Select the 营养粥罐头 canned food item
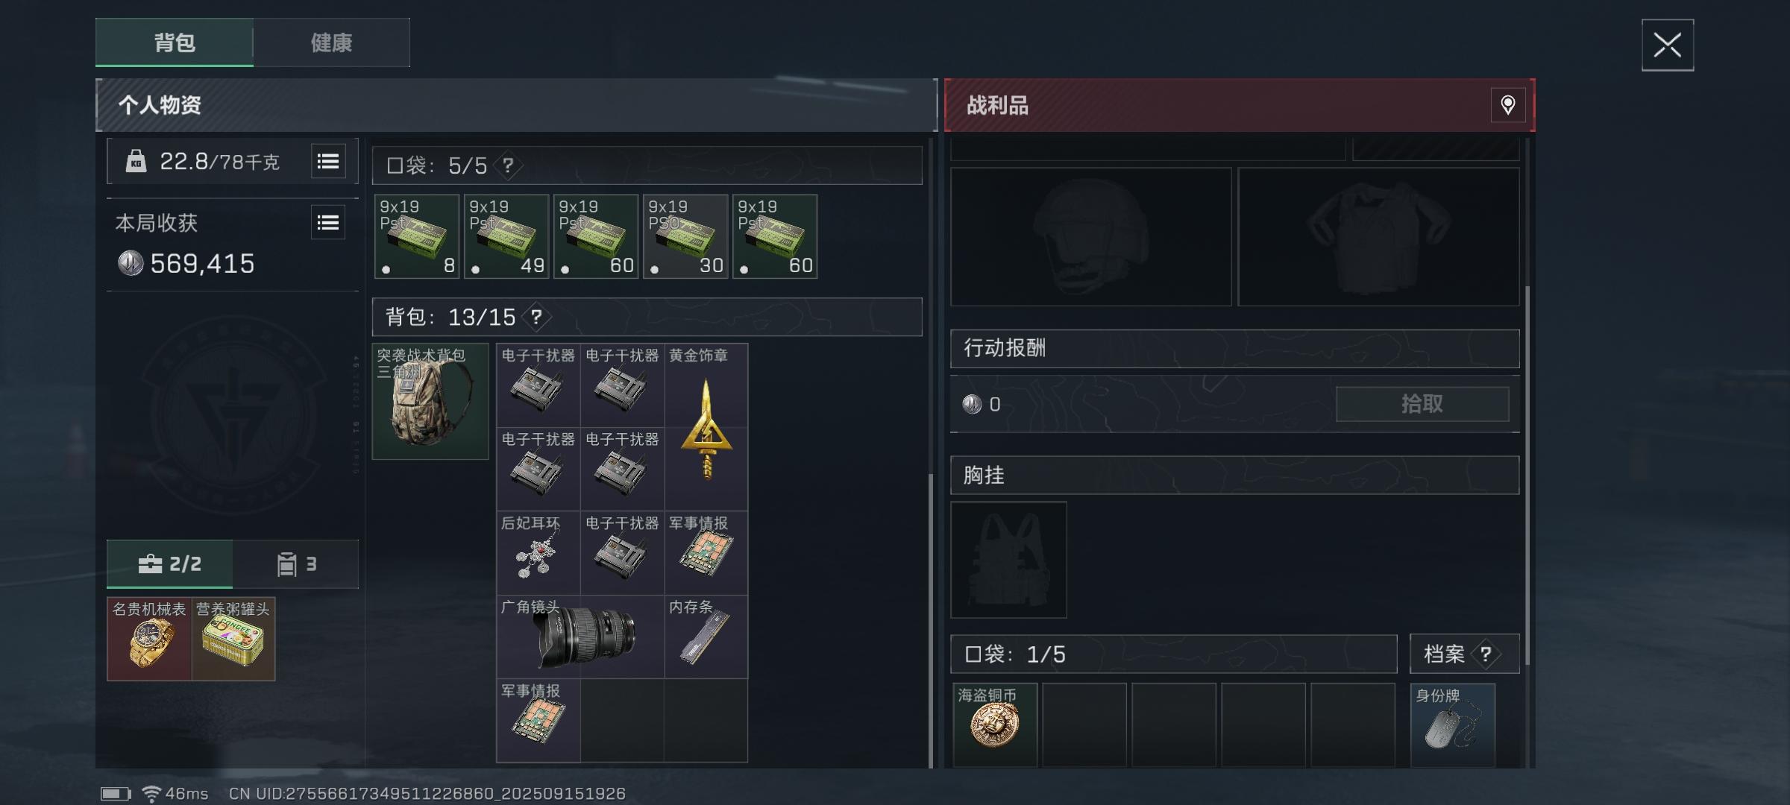This screenshot has height=805, width=1790. [233, 639]
